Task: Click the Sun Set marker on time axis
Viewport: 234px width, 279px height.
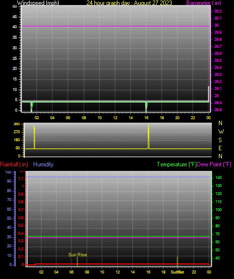Action: pos(177,272)
